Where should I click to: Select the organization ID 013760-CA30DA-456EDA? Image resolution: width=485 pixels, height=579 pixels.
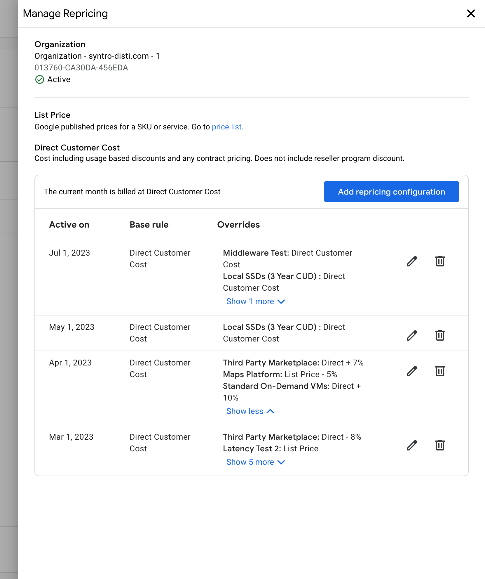click(x=81, y=67)
